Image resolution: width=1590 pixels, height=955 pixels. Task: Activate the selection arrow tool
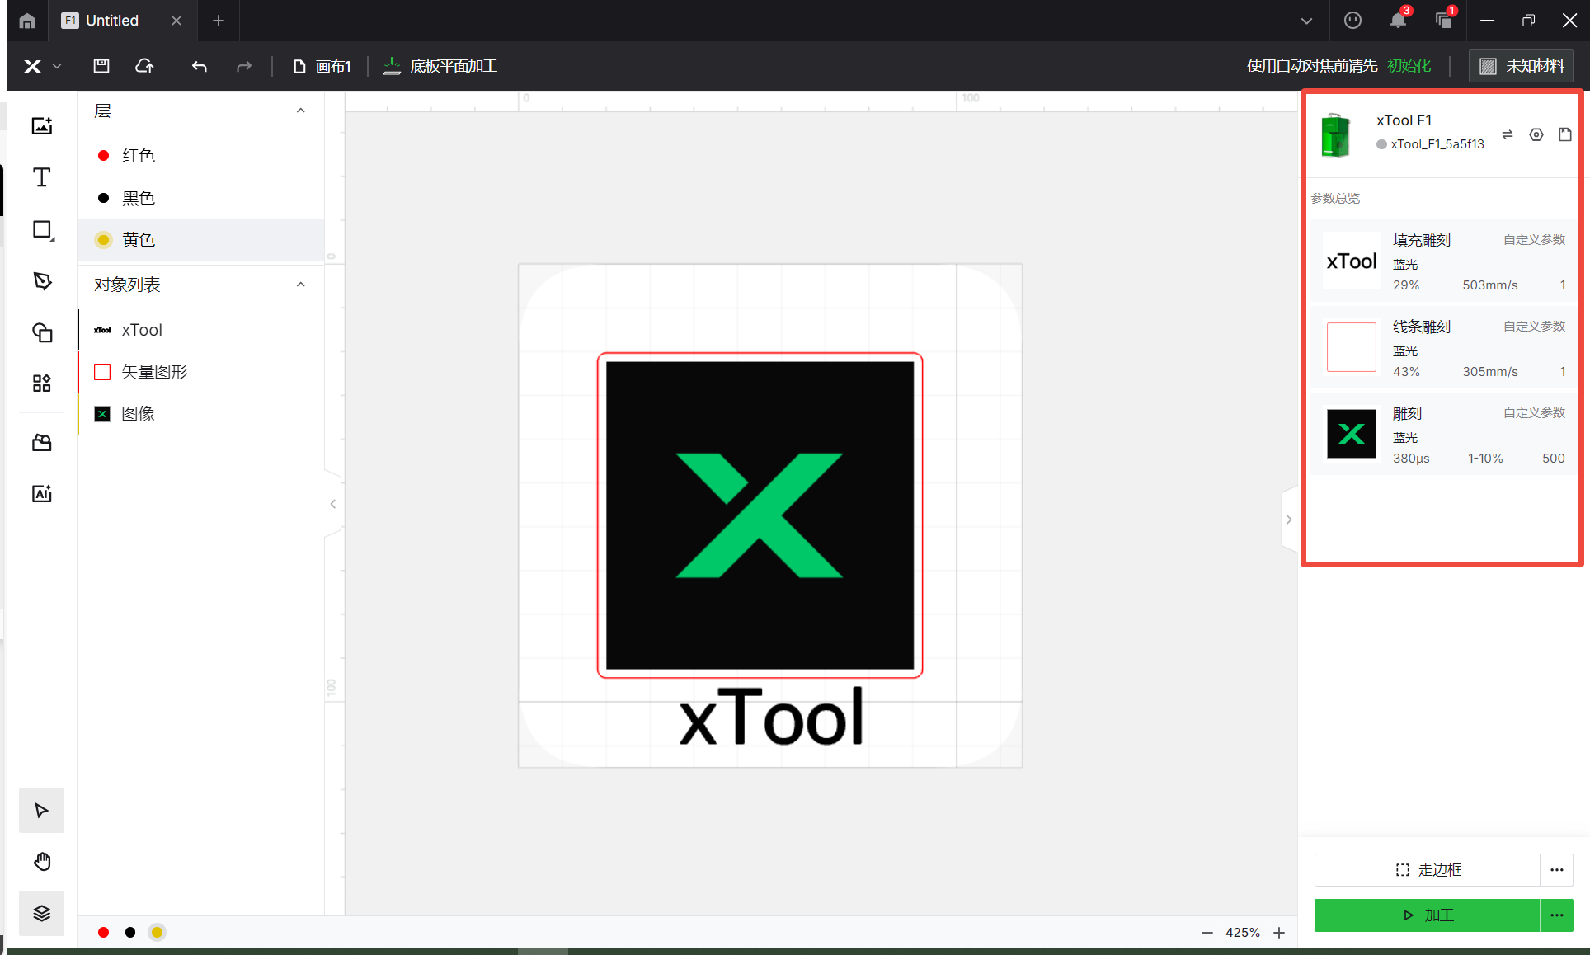click(42, 811)
